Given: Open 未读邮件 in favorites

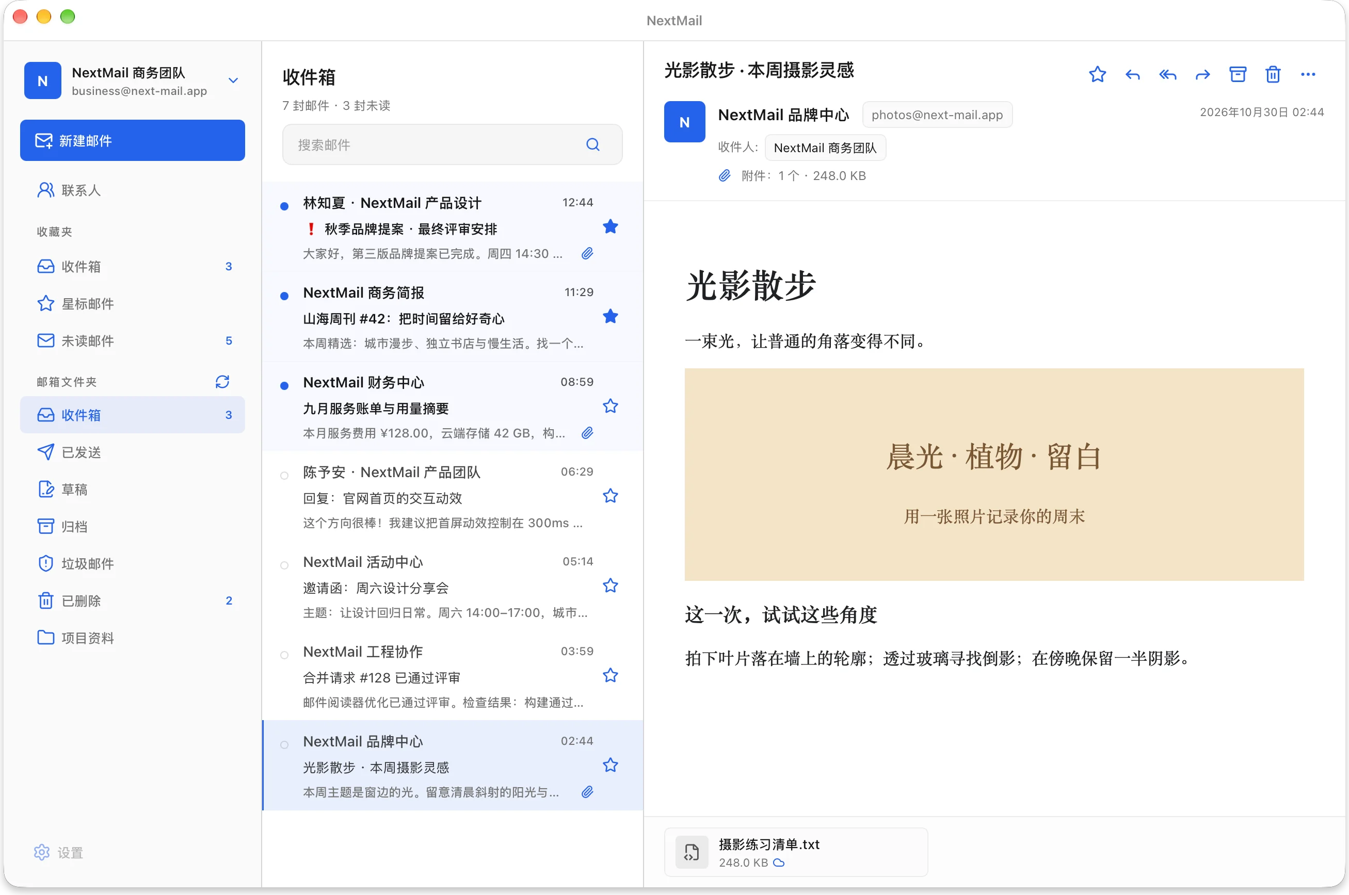Looking at the screenshot, I should (x=133, y=341).
